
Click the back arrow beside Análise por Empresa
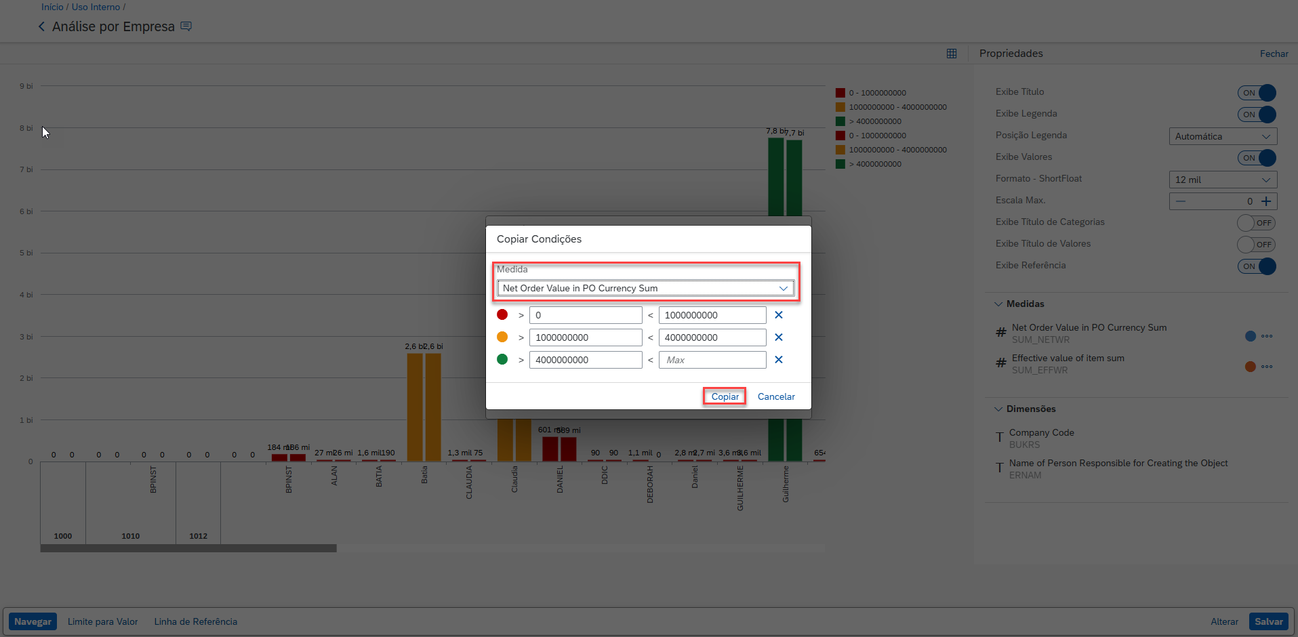pyautogui.click(x=41, y=26)
